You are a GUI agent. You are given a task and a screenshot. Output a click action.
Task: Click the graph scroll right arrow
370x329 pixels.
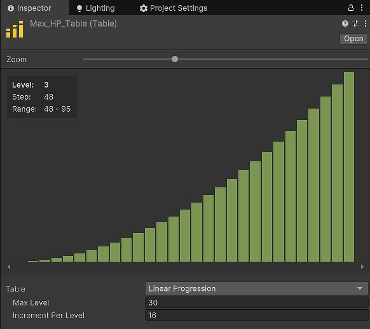tap(362, 267)
